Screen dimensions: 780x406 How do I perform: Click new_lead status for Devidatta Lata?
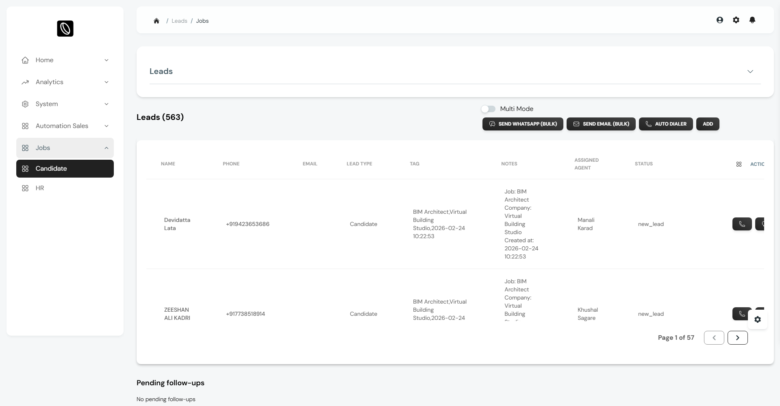click(x=651, y=224)
